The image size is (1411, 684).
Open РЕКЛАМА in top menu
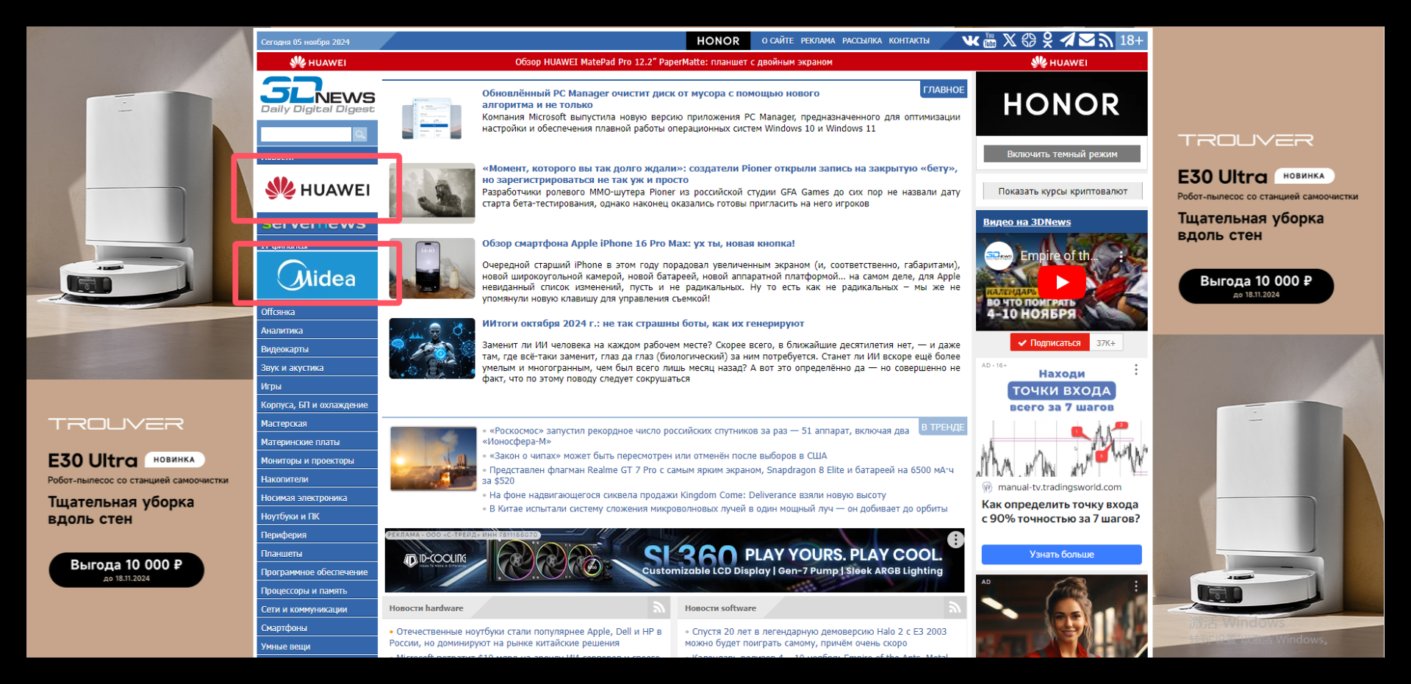coord(818,41)
